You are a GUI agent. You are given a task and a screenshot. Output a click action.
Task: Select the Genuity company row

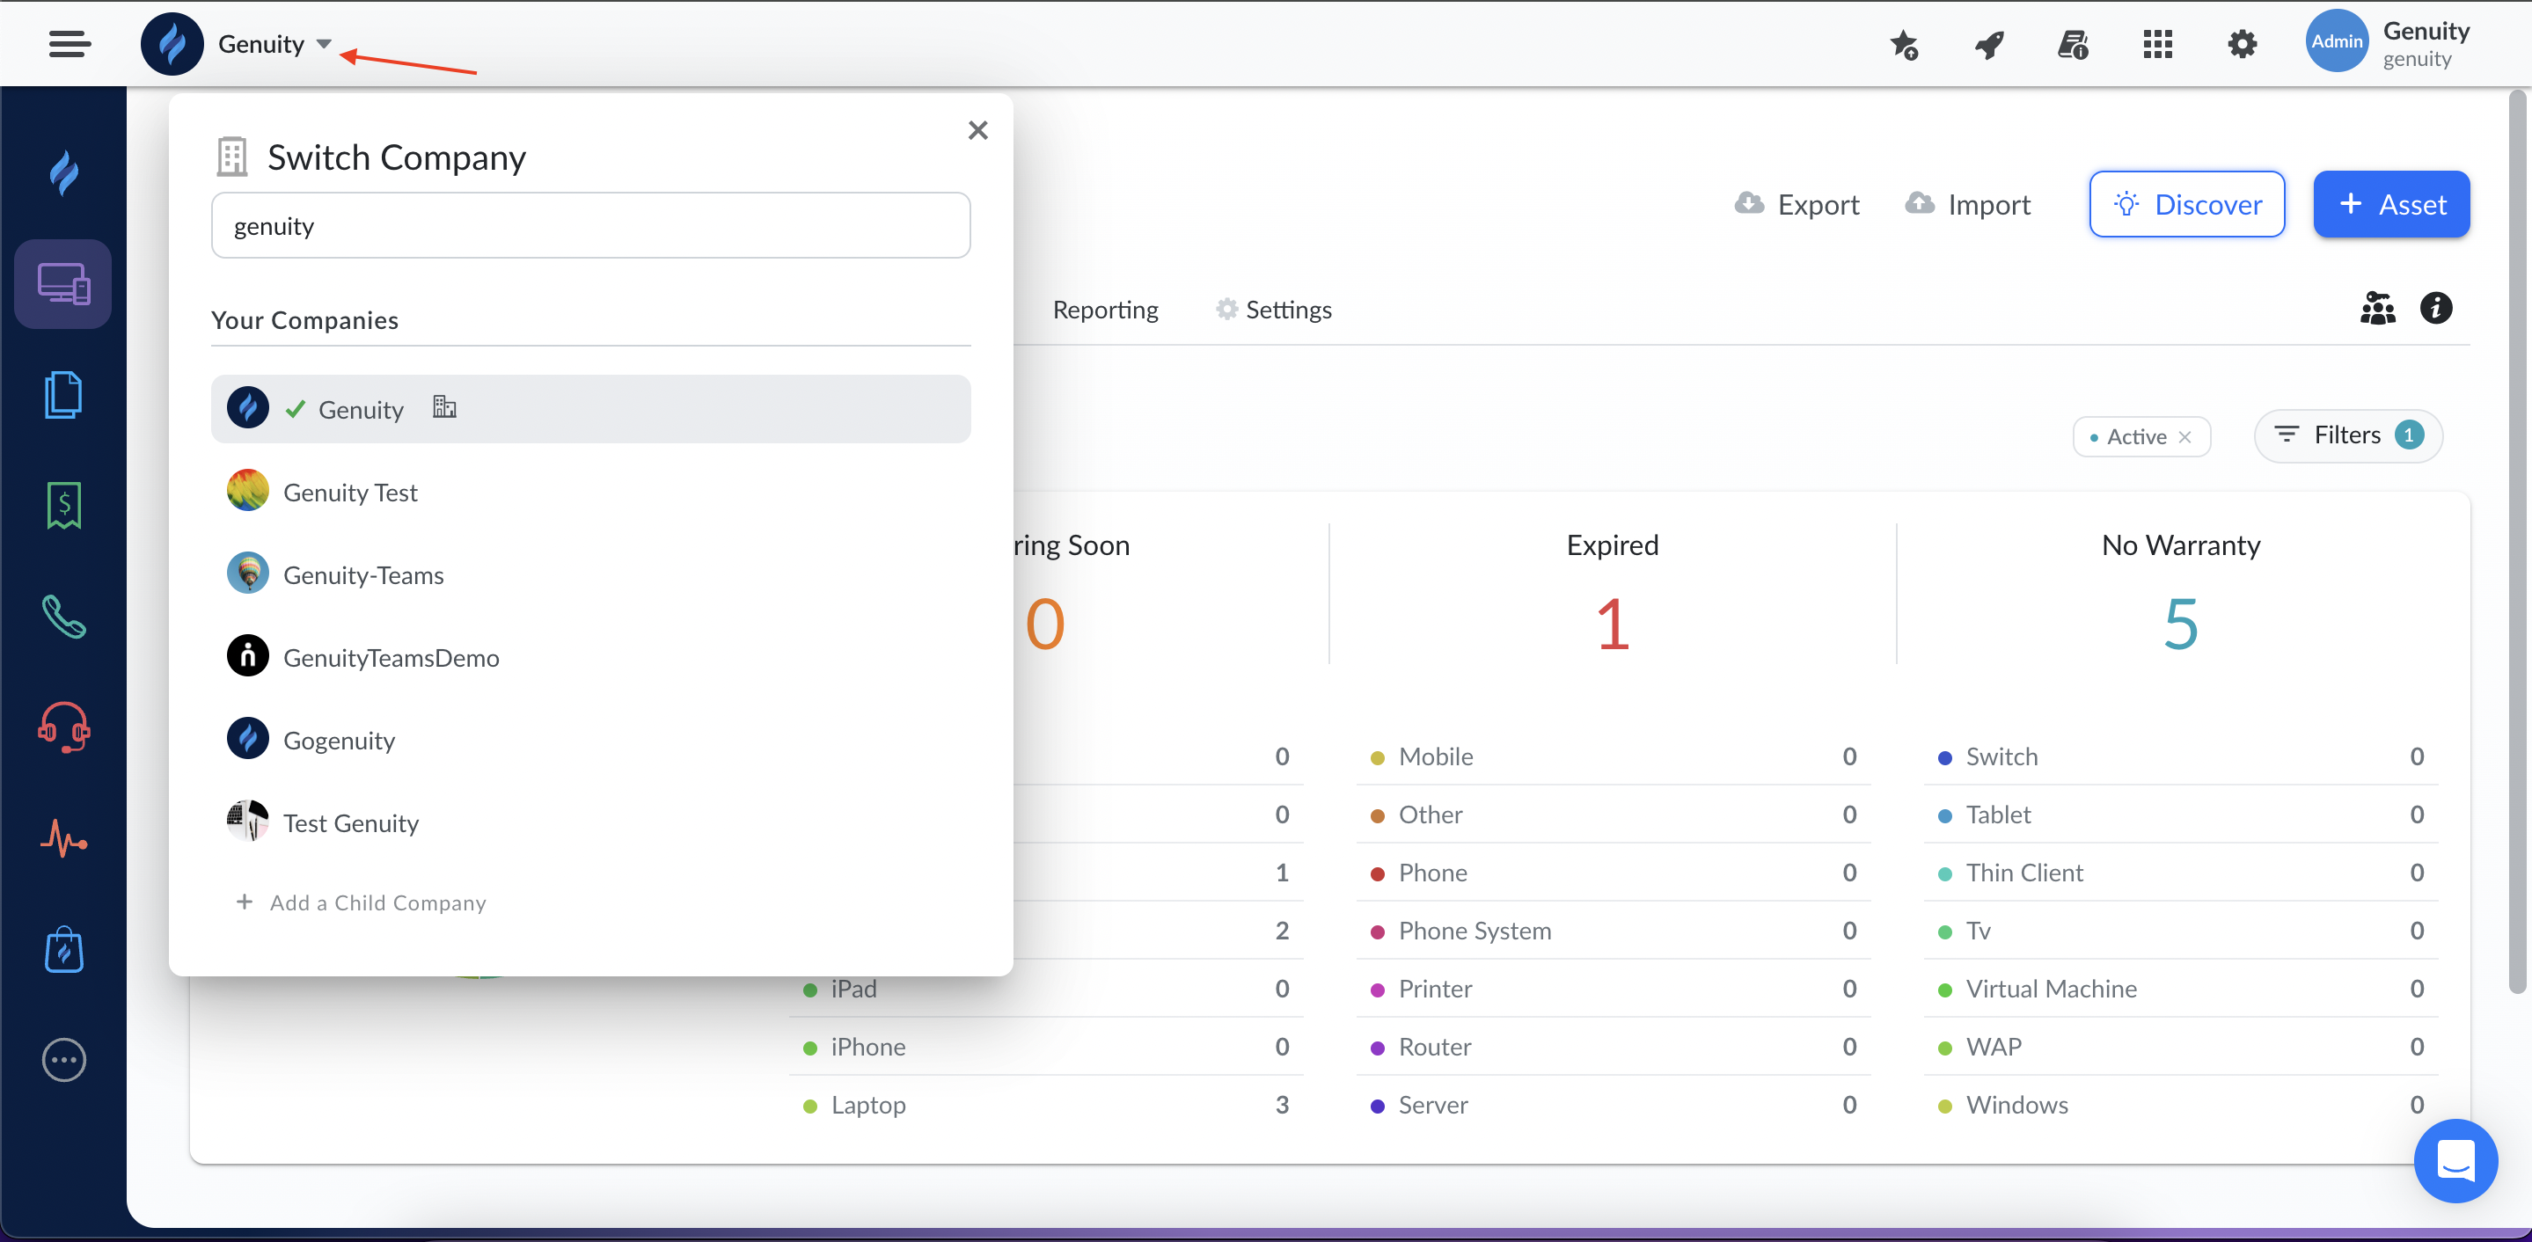tap(590, 409)
